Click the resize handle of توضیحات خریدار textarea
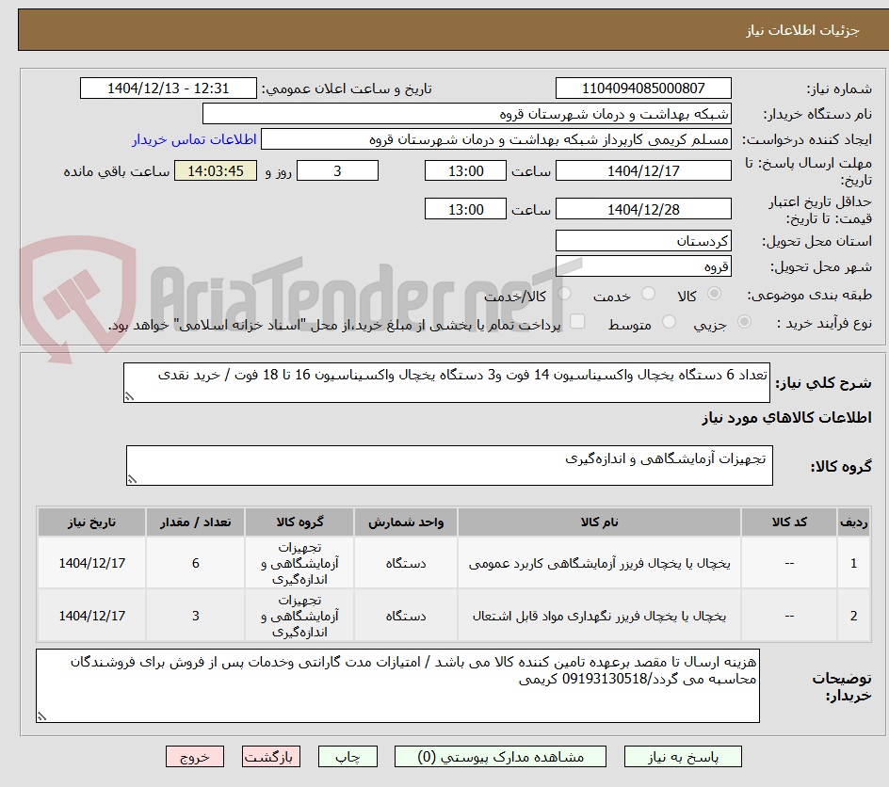889x787 pixels. (42, 716)
